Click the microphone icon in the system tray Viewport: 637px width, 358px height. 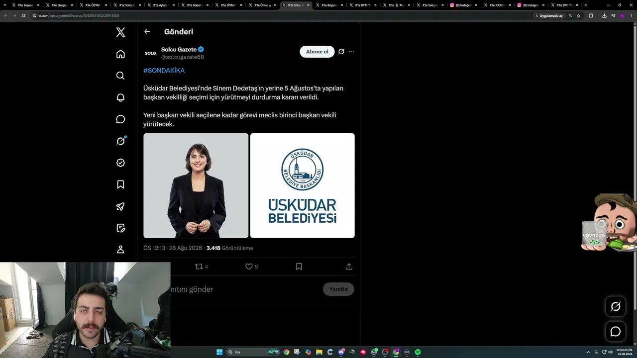tap(596, 352)
